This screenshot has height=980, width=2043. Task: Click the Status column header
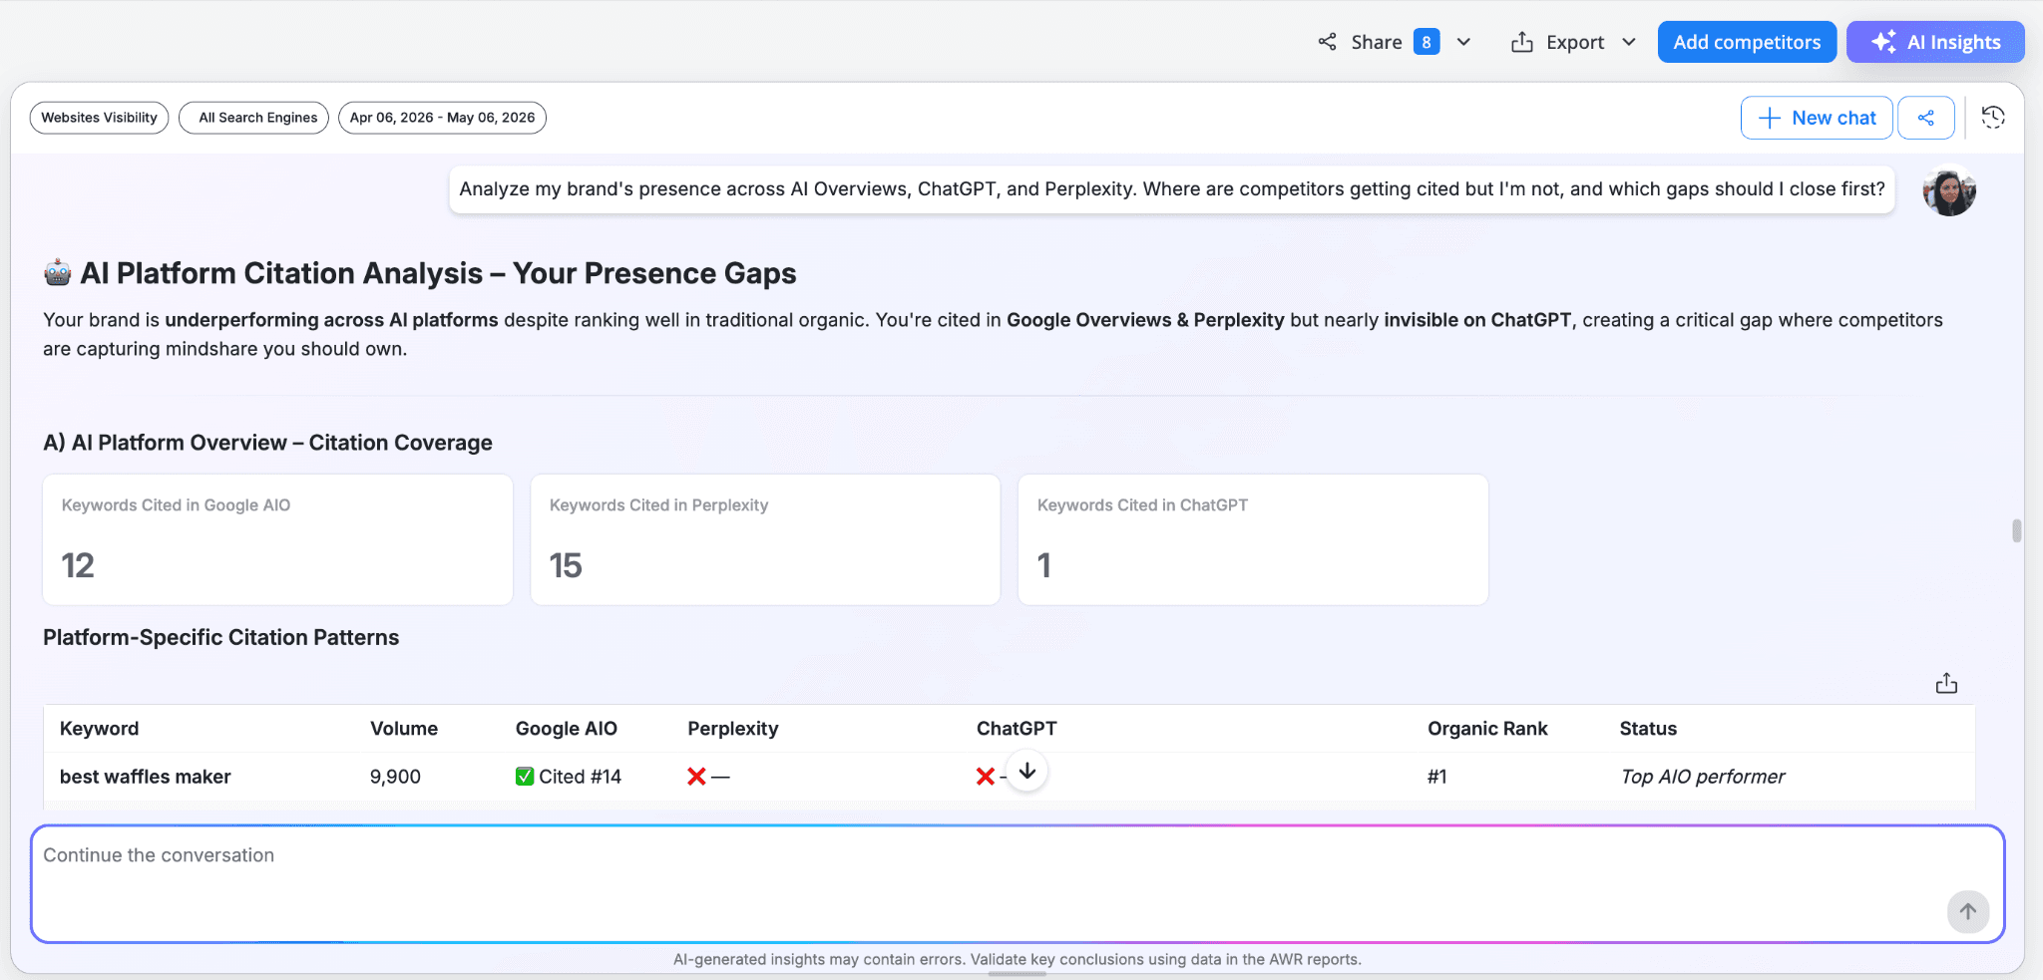coord(1648,729)
